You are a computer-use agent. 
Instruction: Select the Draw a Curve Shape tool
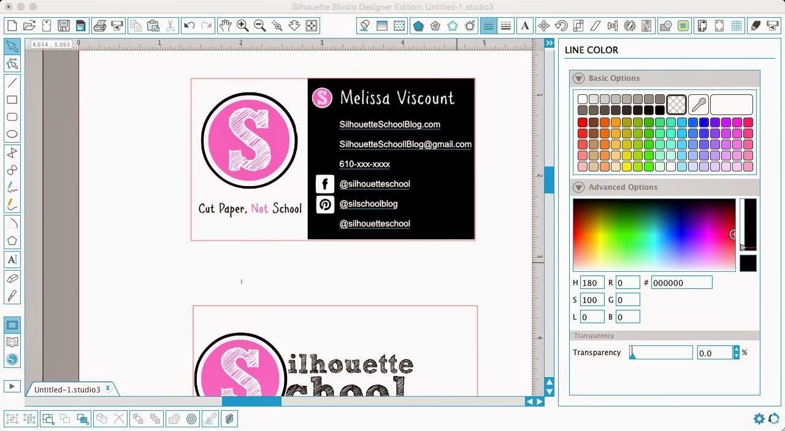pos(12,170)
